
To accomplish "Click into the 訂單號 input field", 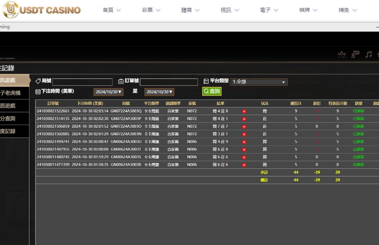I will 169,82.
